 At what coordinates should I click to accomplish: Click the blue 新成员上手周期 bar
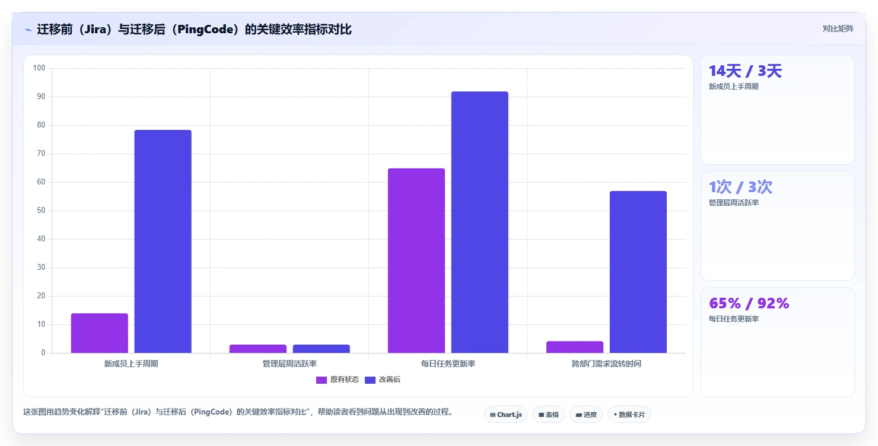pyautogui.click(x=163, y=241)
